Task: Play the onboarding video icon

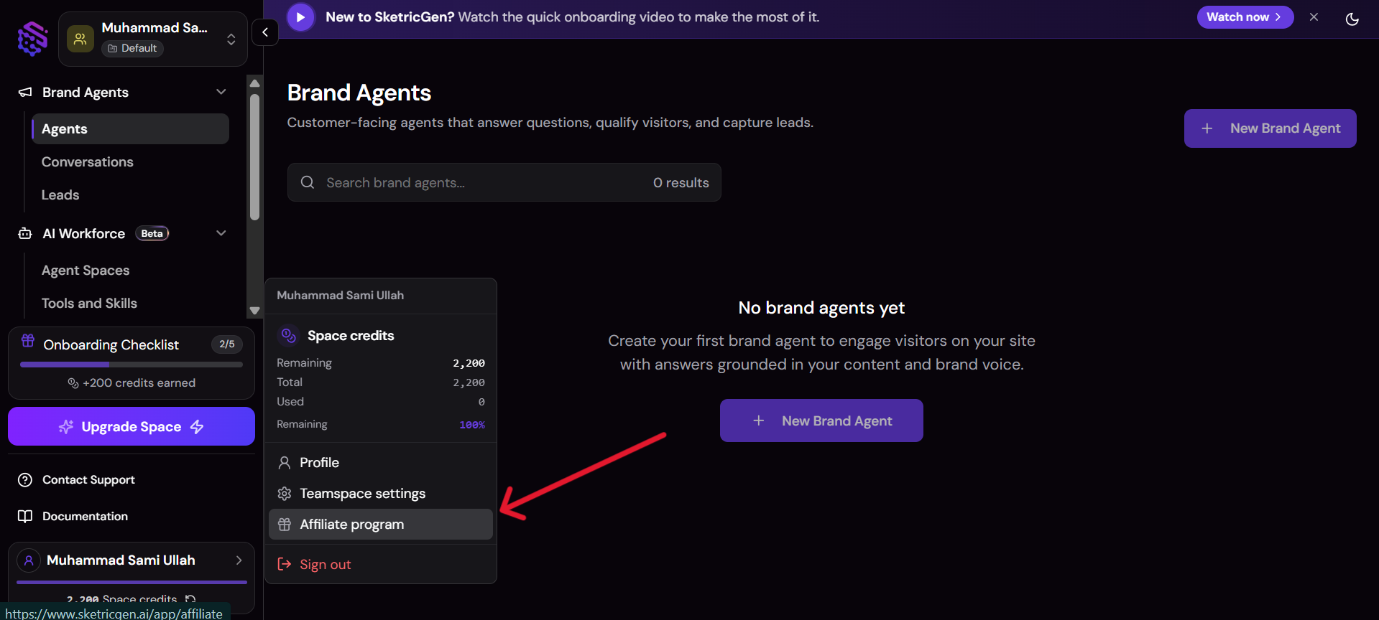Action: 300,17
